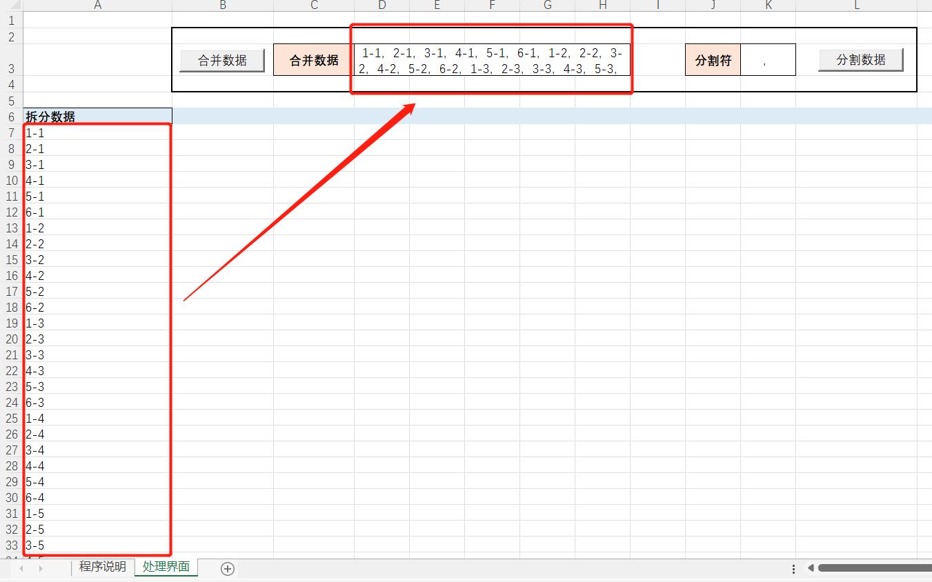This screenshot has height=582, width=932.
Task: Click the delimiter input cell containing the comma
Action: pyautogui.click(x=769, y=60)
